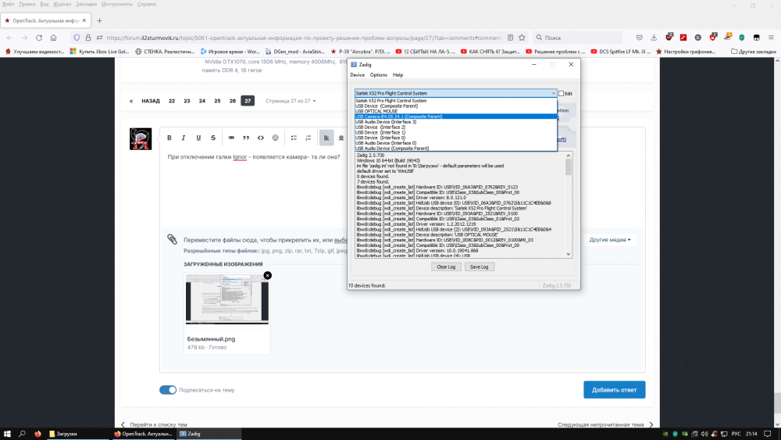
Task: Bookmark this page with the star
Action: coord(522,38)
